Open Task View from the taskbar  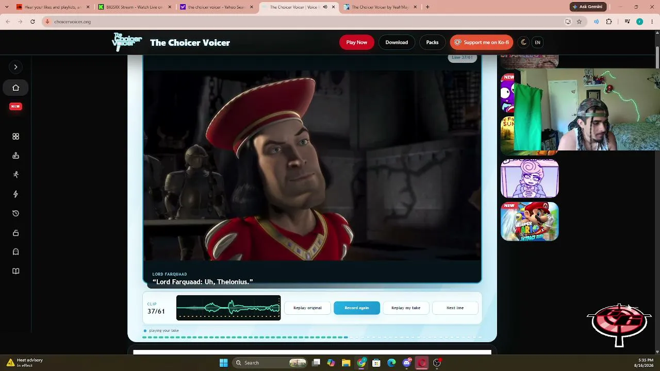pyautogui.click(x=316, y=363)
